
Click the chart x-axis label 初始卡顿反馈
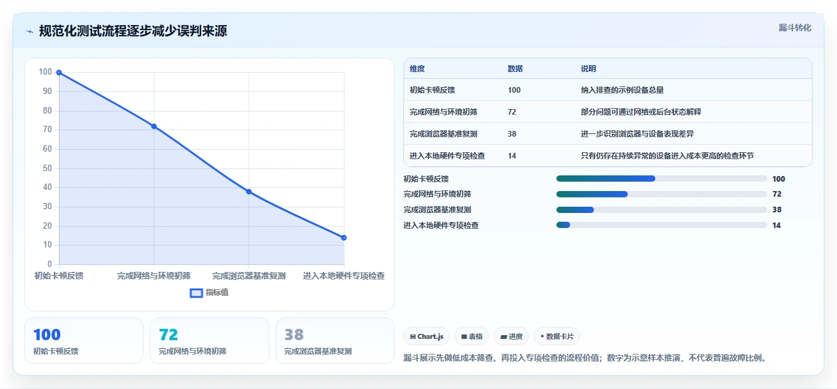[x=59, y=276]
